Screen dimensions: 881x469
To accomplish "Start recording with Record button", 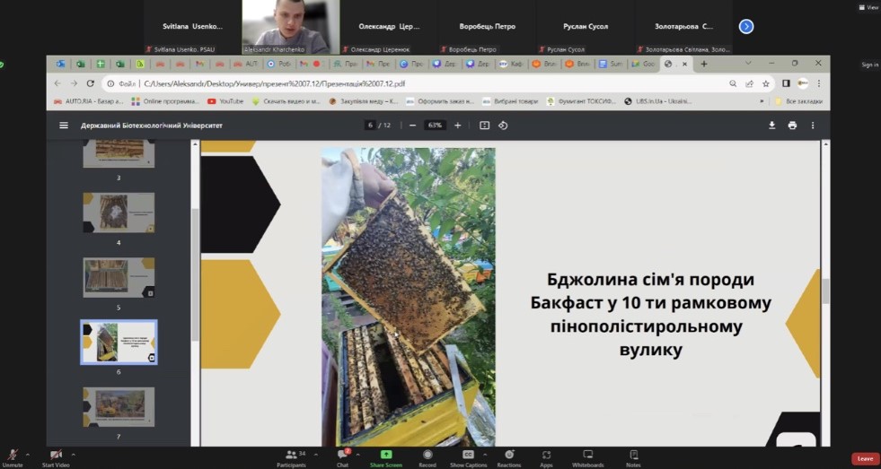I will coord(427,457).
